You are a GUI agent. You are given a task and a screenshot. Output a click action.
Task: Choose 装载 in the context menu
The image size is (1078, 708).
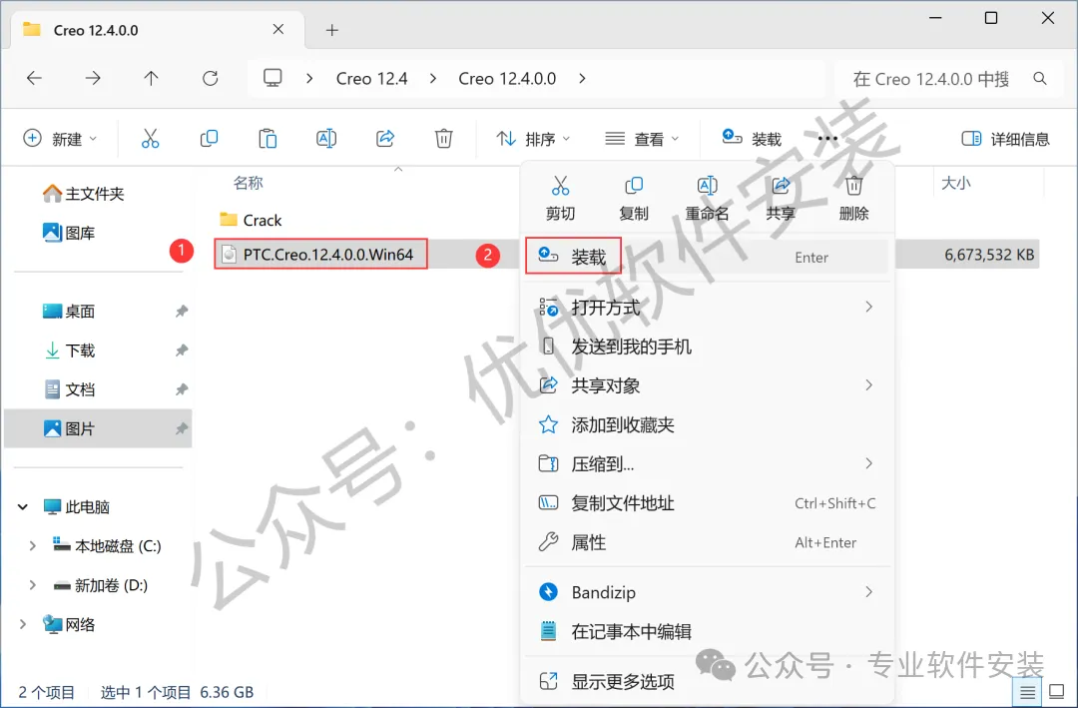(x=707, y=256)
